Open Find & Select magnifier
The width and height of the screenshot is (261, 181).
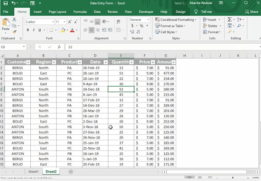pos(239,26)
